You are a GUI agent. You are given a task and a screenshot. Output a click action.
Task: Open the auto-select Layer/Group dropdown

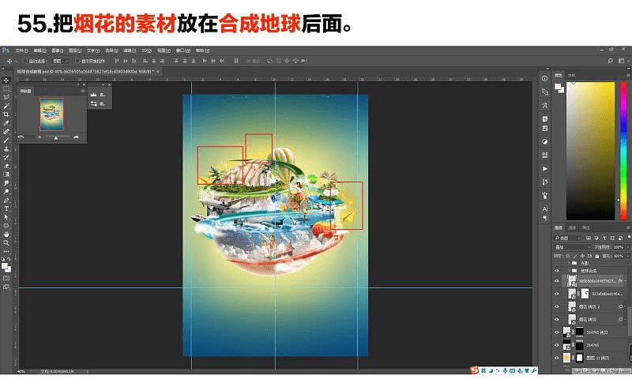point(62,61)
